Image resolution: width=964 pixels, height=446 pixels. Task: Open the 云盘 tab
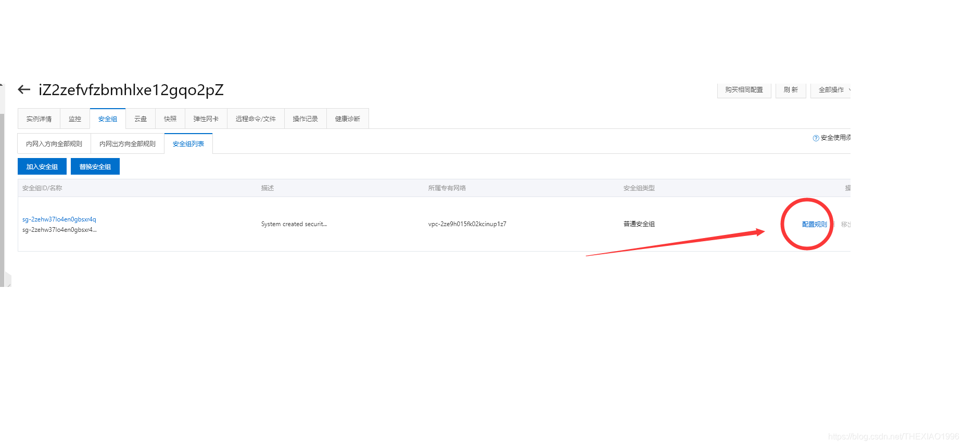141,119
